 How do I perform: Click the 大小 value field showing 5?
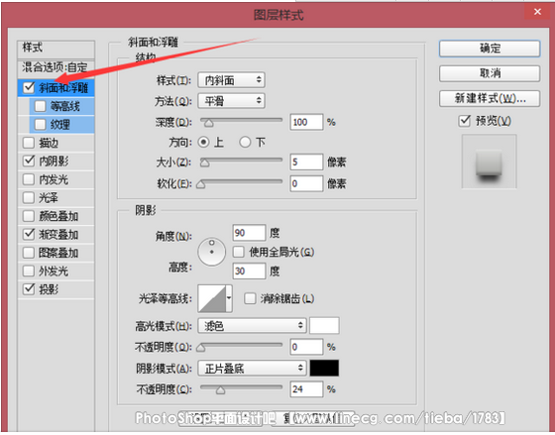tap(306, 163)
